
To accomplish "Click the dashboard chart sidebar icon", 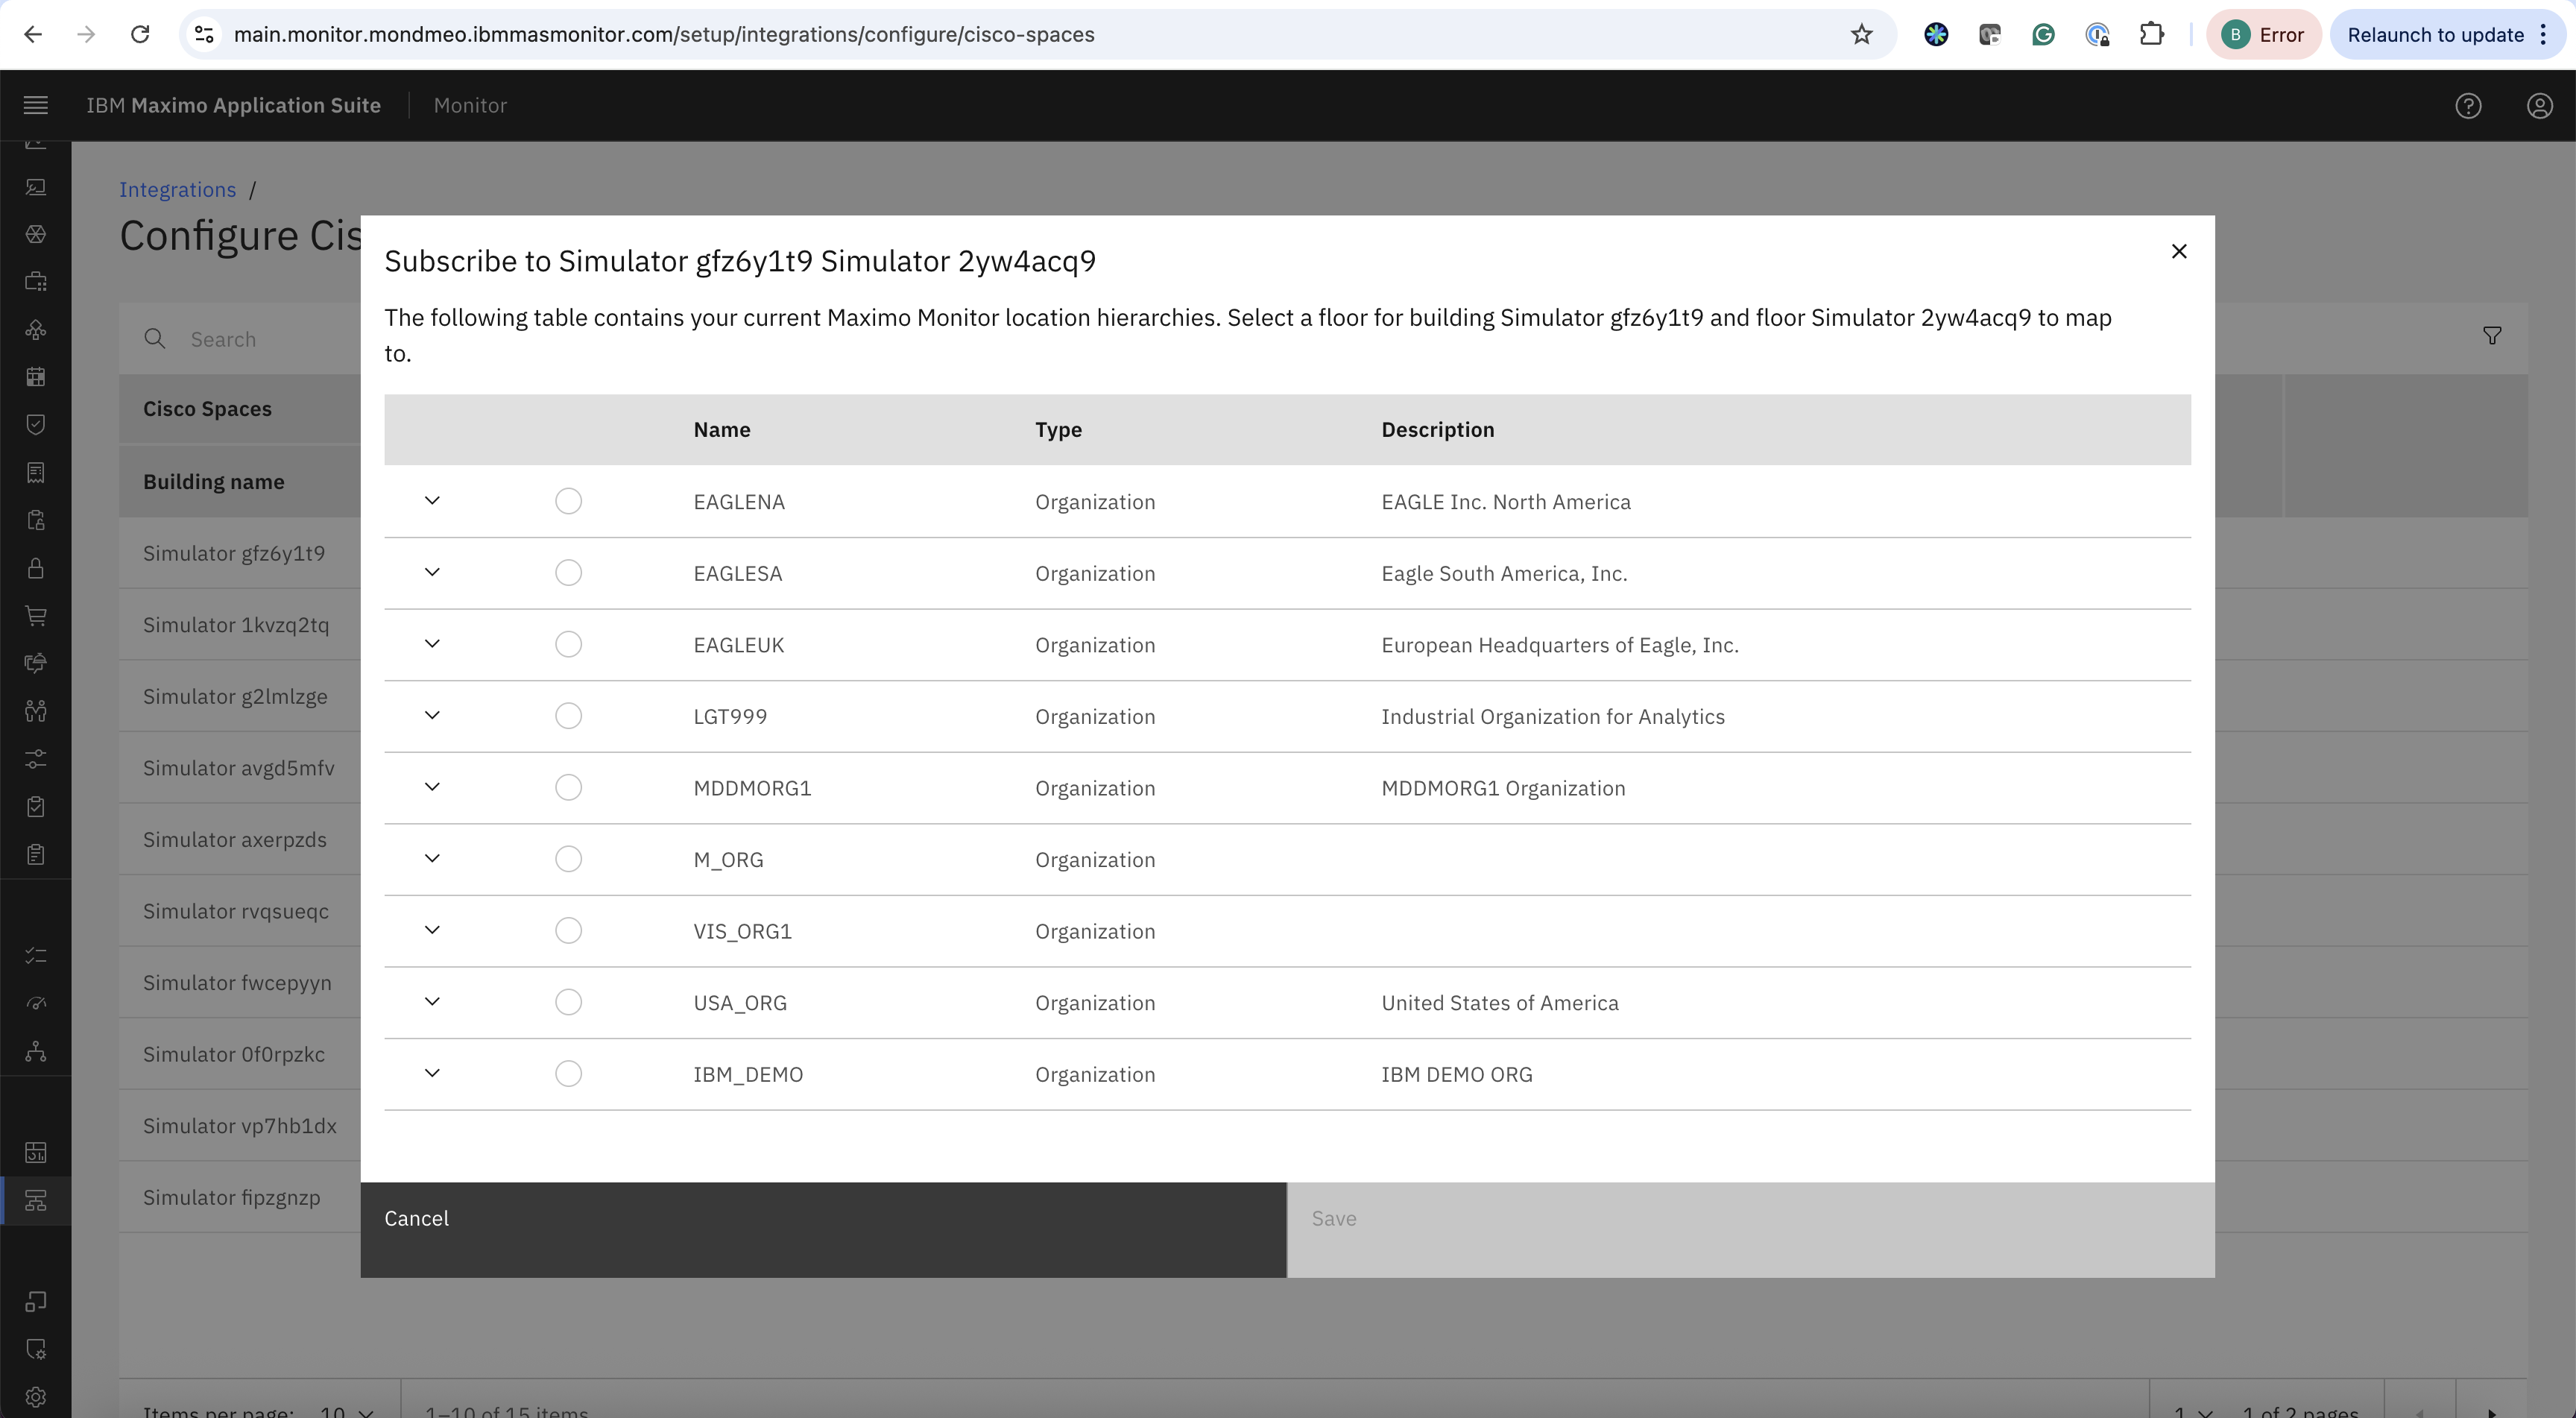I will [x=36, y=1153].
